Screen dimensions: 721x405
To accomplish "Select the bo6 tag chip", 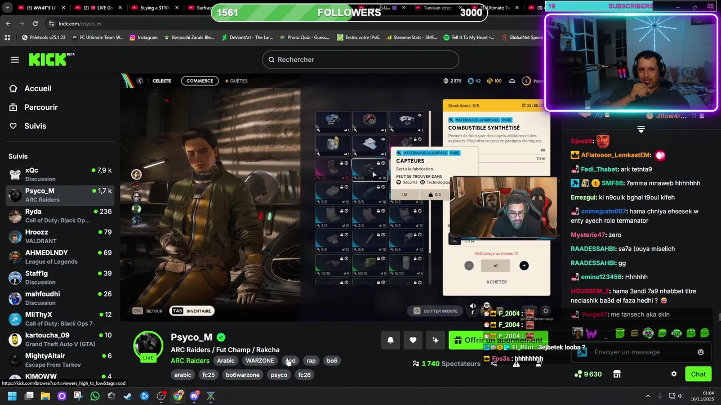I will coord(332,361).
